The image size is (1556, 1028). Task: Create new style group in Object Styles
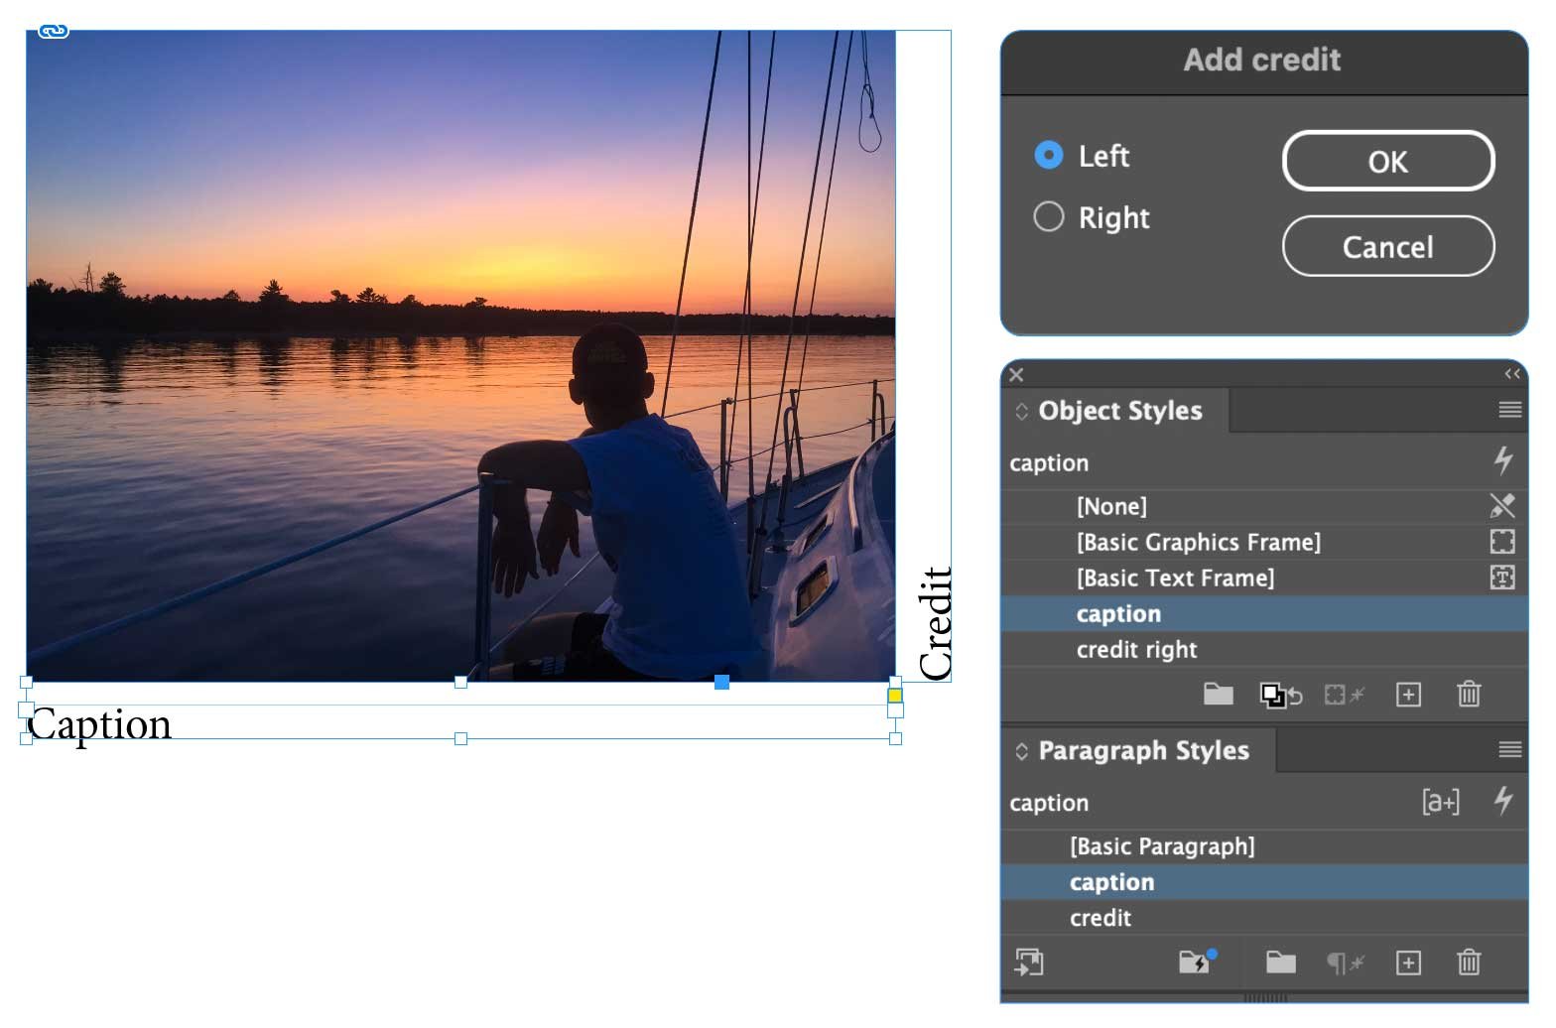(x=1218, y=694)
